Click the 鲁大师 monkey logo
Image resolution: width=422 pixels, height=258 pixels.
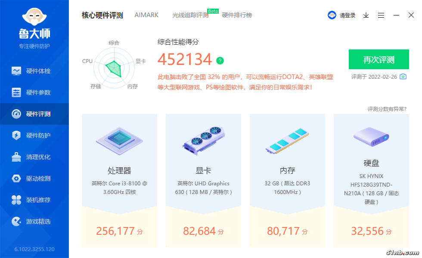point(34,17)
